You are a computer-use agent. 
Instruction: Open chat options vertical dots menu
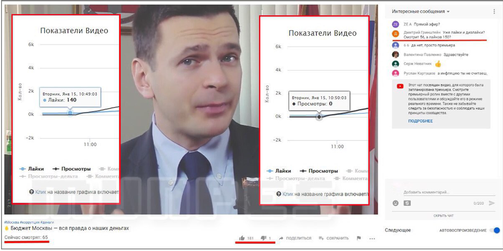click(494, 11)
